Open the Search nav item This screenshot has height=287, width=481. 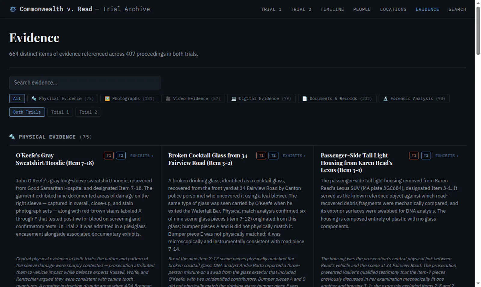click(457, 9)
